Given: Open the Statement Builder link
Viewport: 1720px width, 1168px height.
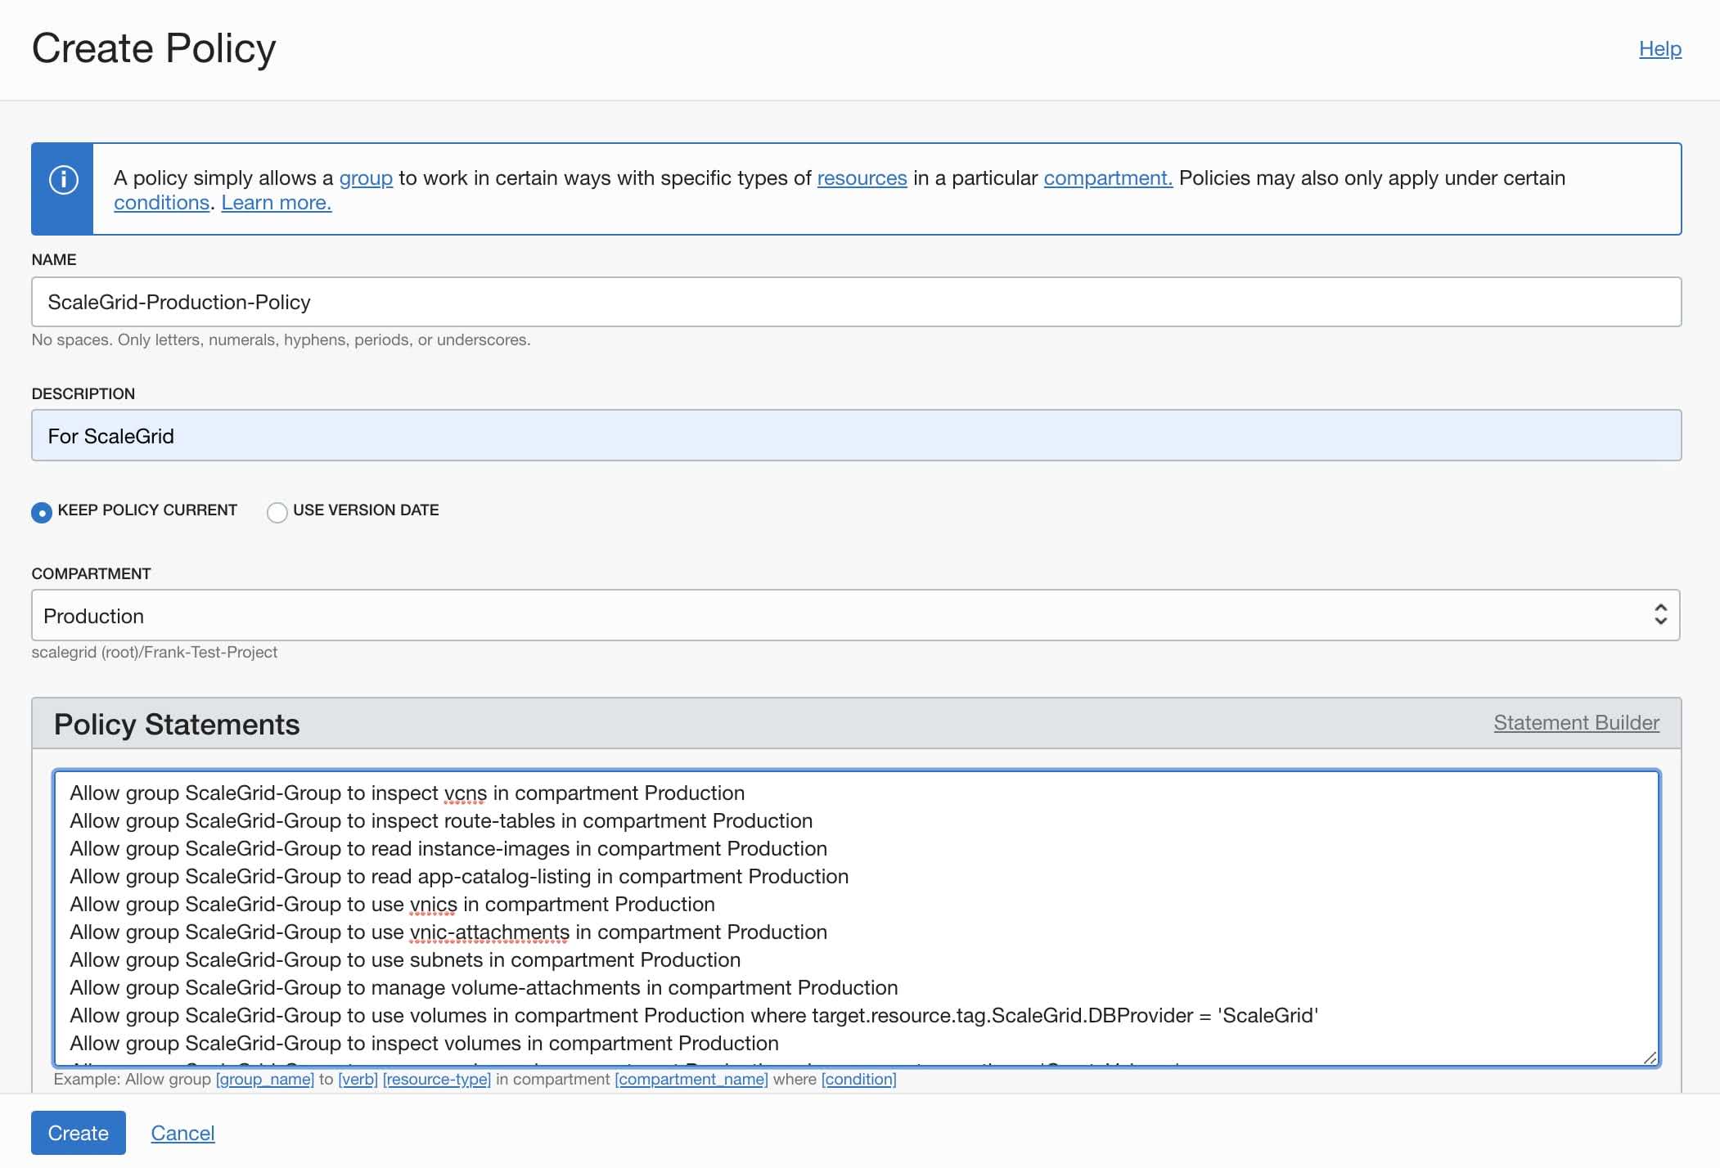Looking at the screenshot, I should [1576, 723].
